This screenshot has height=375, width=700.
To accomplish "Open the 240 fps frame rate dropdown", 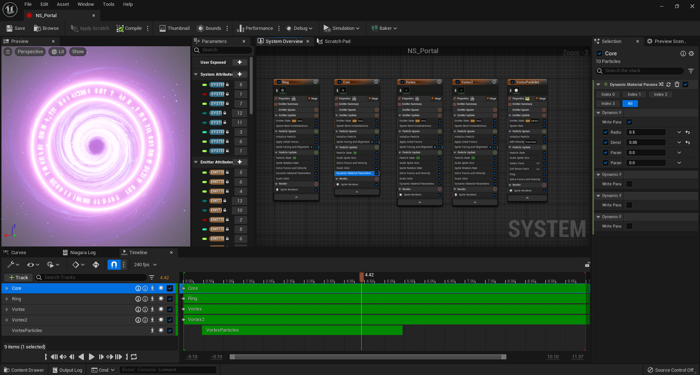I will 145,265.
